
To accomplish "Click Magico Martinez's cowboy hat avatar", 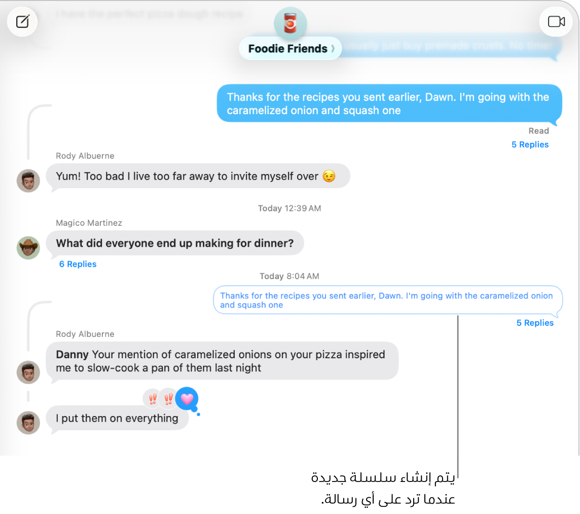I will pyautogui.click(x=28, y=248).
